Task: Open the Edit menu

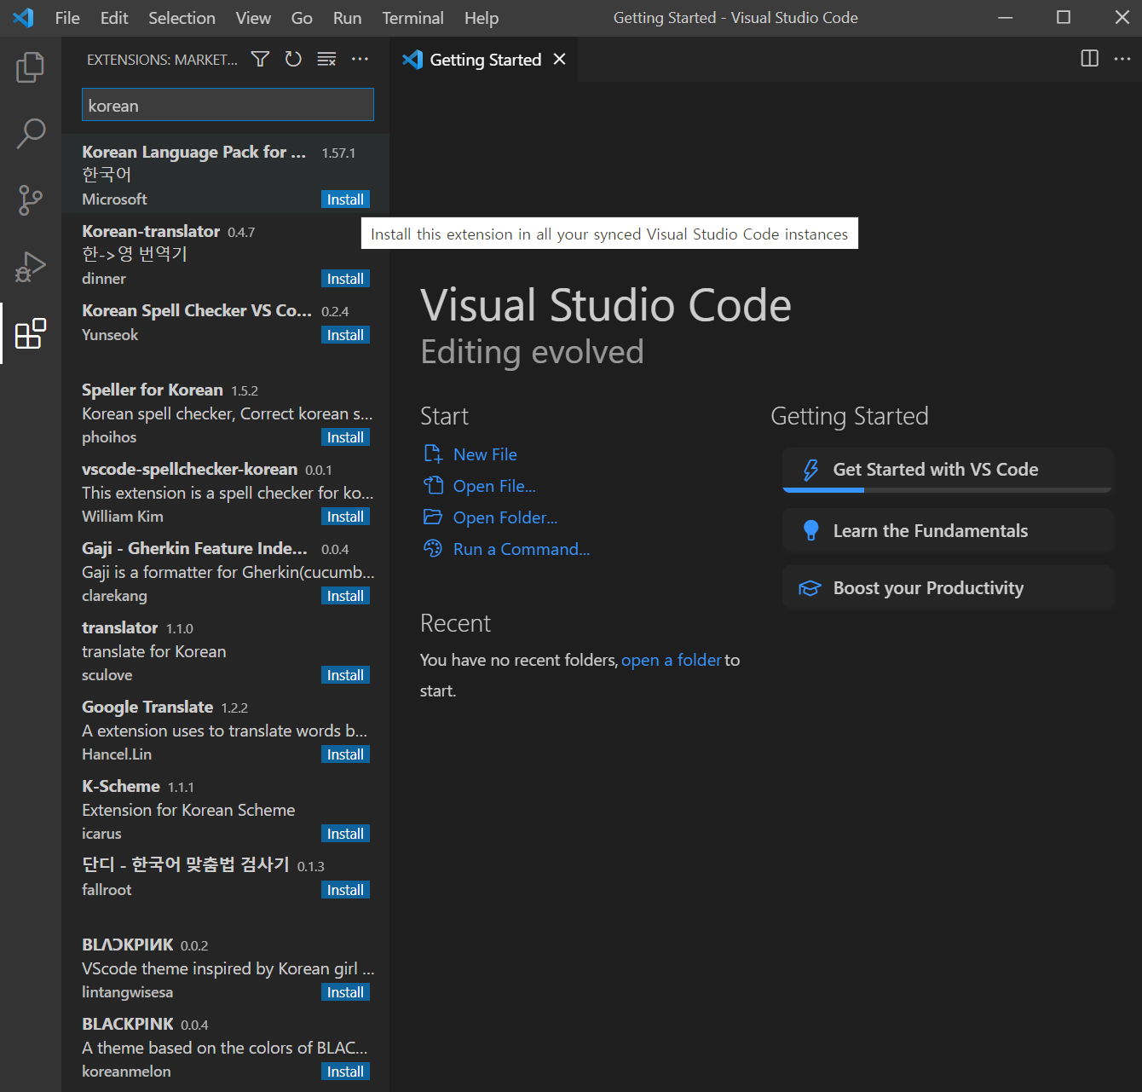Action: [x=114, y=18]
